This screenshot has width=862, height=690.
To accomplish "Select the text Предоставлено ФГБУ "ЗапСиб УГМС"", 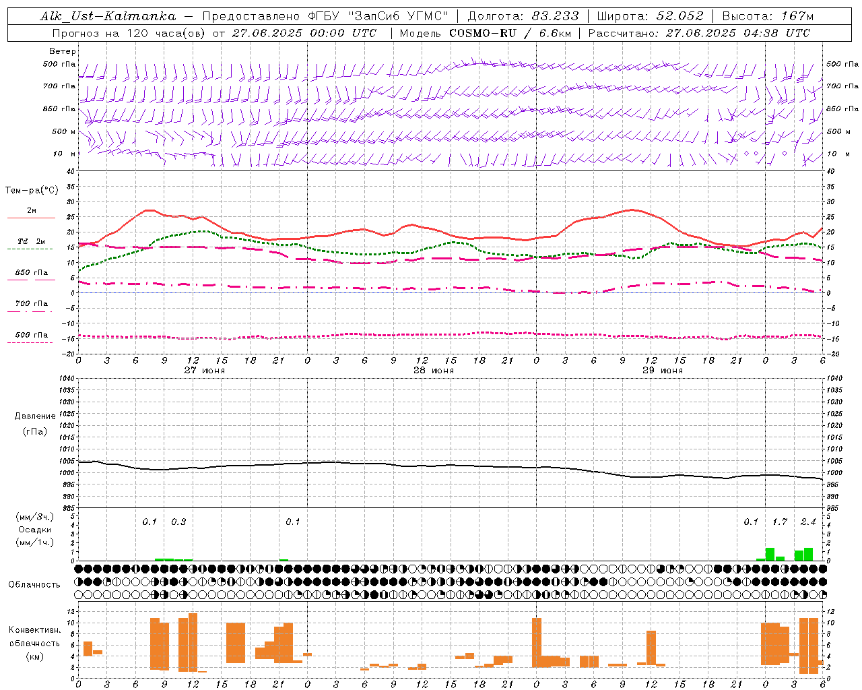I will click(x=325, y=16).
